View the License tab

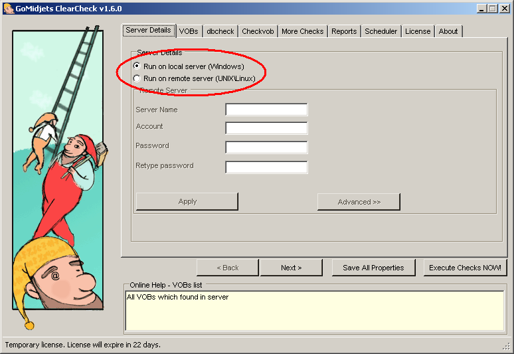[418, 31]
